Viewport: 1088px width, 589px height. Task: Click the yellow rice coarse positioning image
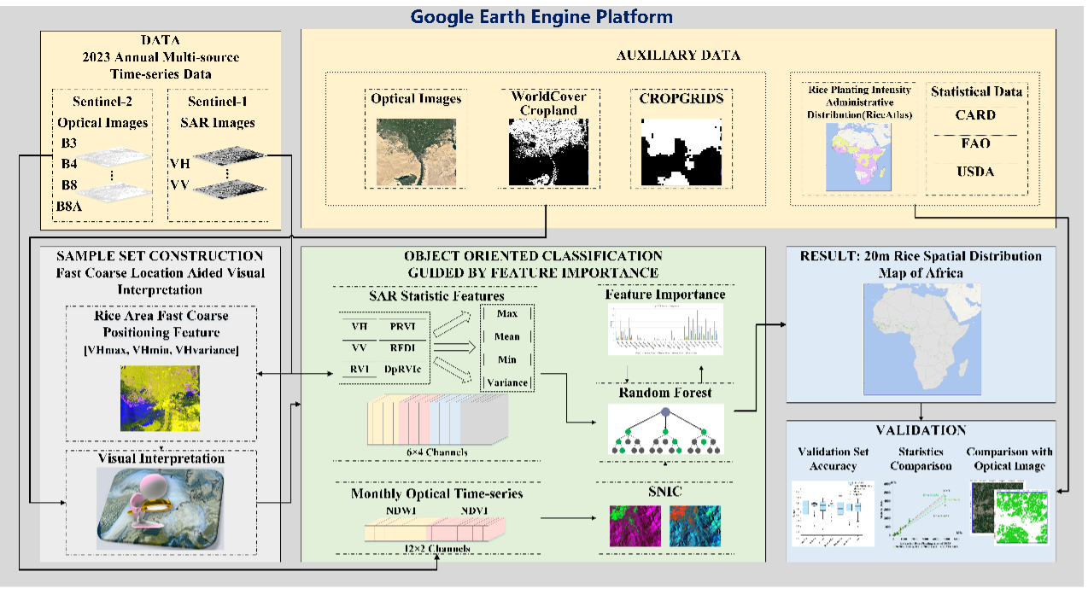[160, 398]
